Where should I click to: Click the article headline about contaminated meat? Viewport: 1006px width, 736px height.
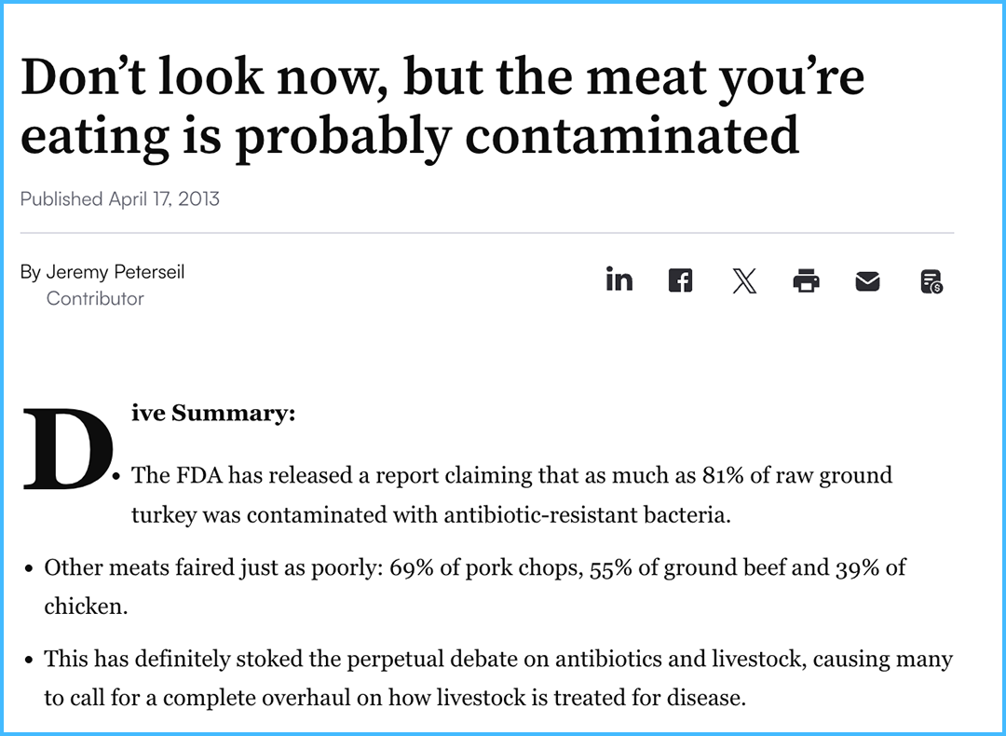click(442, 107)
